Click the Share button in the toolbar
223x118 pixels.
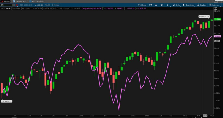[x=142, y=5]
